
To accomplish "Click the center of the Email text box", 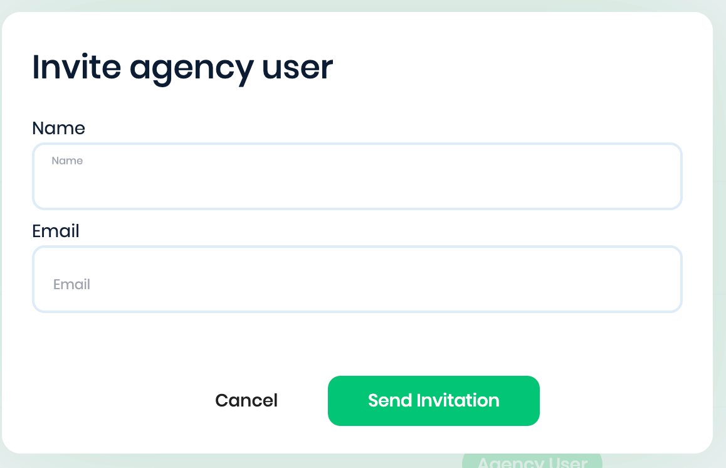I will (x=357, y=279).
